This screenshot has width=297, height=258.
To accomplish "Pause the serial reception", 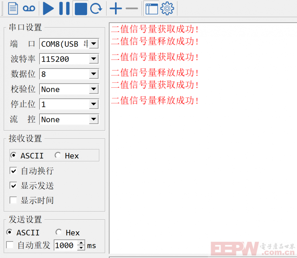I will point(64,9).
